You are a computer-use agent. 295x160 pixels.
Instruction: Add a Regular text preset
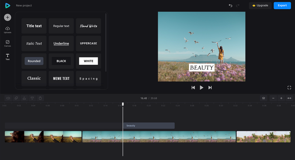click(x=61, y=26)
